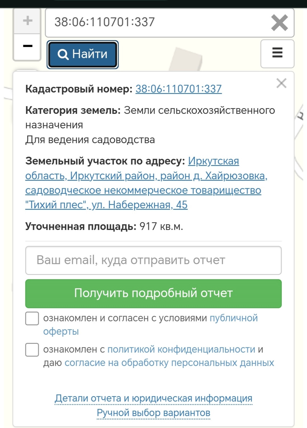
Task: Focus the cadastral number search box
Action: (157, 22)
